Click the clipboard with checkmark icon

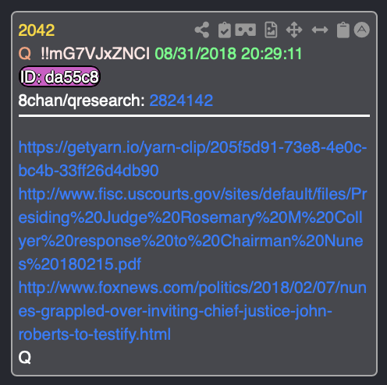225,30
